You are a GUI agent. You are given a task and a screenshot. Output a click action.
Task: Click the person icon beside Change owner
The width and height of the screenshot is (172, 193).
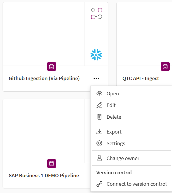coord(99,158)
